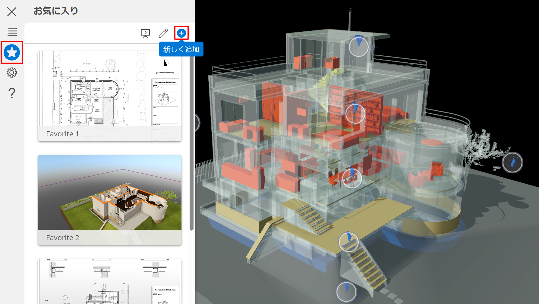
Task: Open the Favorite 1 floor plan thumbnail
Action: [x=110, y=96]
